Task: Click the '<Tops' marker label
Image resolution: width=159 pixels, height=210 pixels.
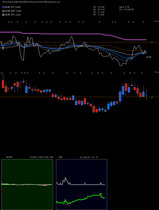Action: (x=156, y=21)
